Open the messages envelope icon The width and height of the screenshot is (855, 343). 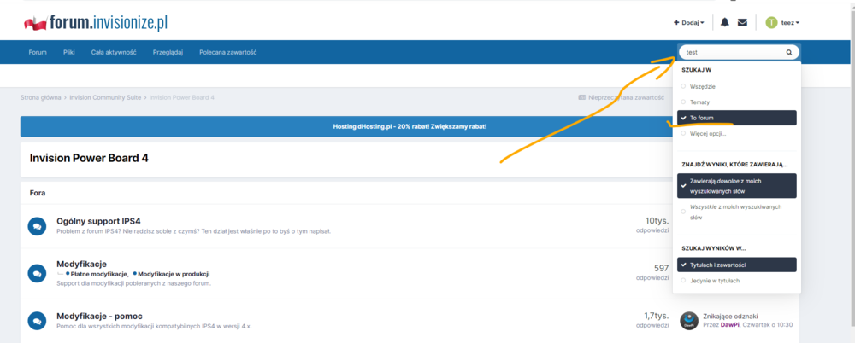point(742,22)
